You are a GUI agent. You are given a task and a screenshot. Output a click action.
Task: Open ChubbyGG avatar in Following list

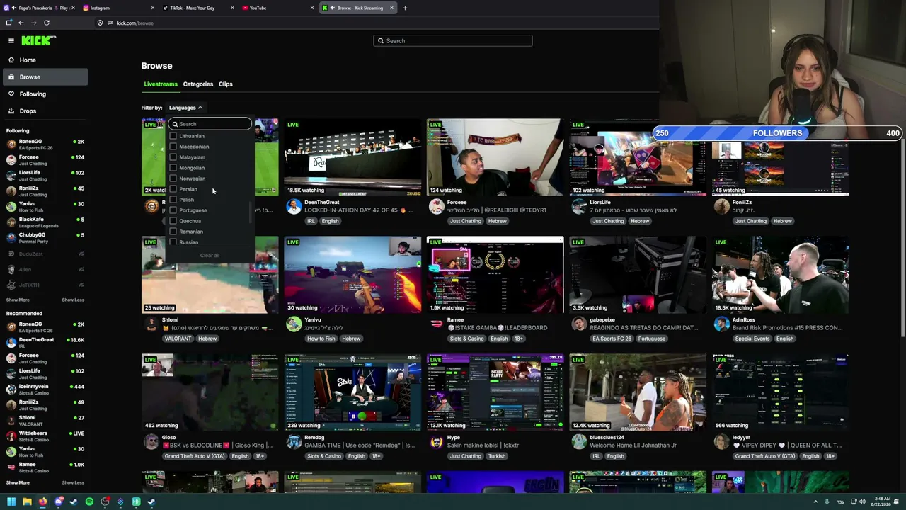coord(11,238)
